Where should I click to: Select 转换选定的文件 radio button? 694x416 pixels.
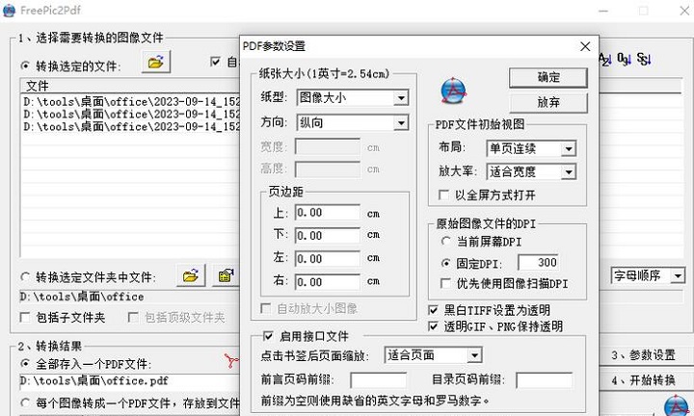[25, 66]
